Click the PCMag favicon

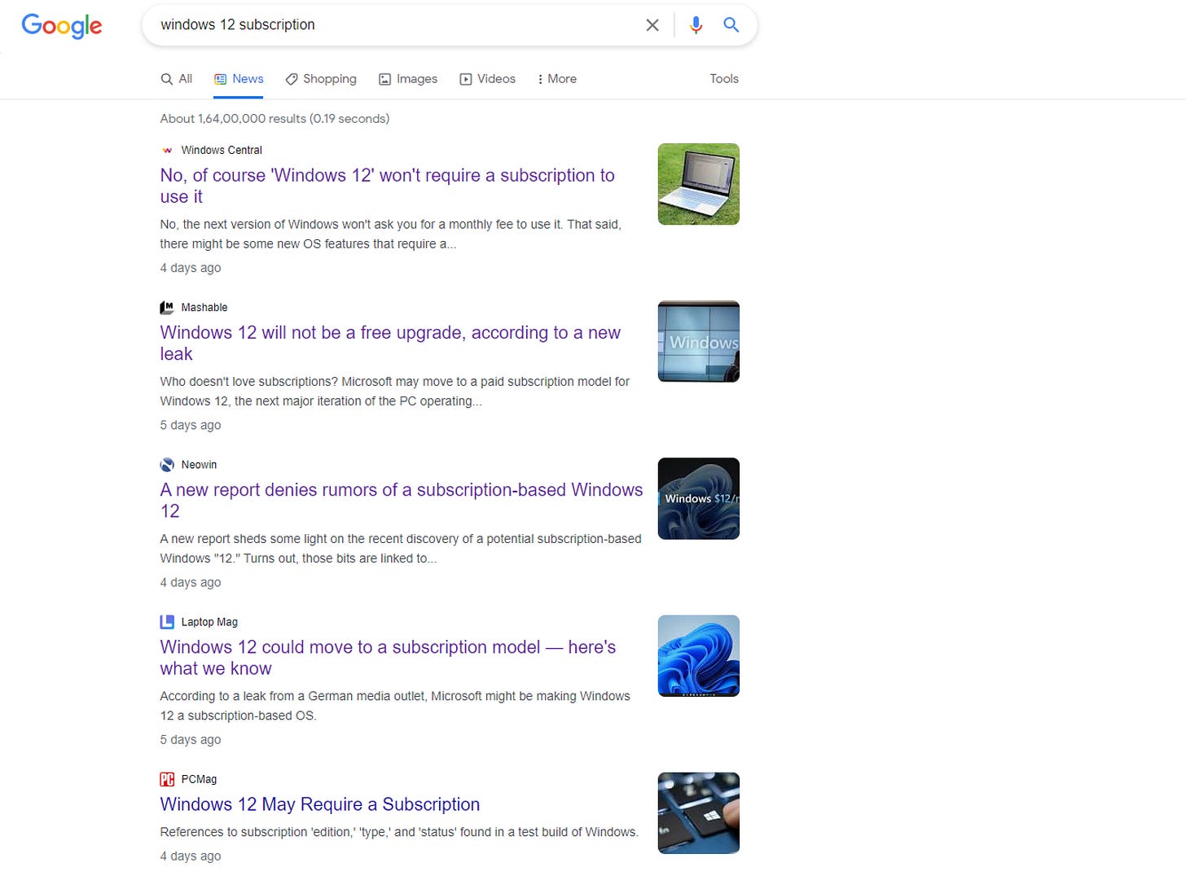(167, 779)
